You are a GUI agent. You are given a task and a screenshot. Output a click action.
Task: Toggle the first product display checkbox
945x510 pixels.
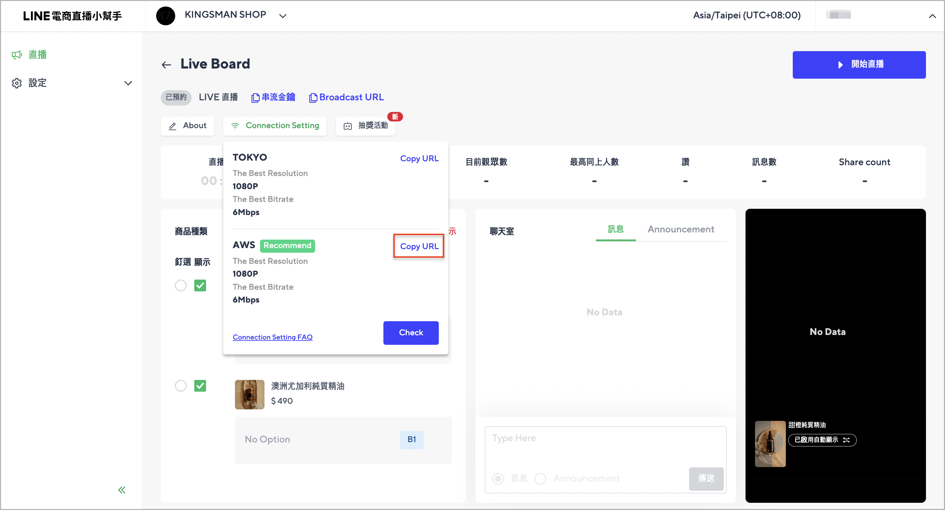tap(200, 285)
